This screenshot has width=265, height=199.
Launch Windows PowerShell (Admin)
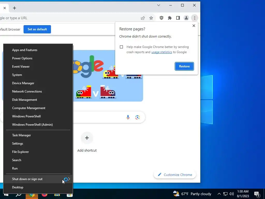pyautogui.click(x=38, y=125)
